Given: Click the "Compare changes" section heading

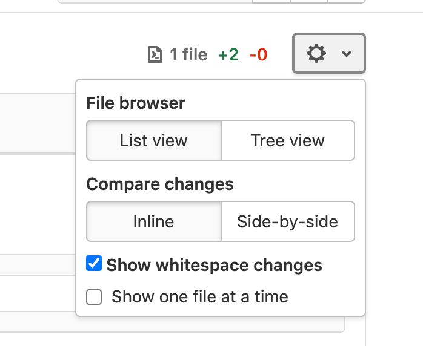Looking at the screenshot, I should coord(160,184).
